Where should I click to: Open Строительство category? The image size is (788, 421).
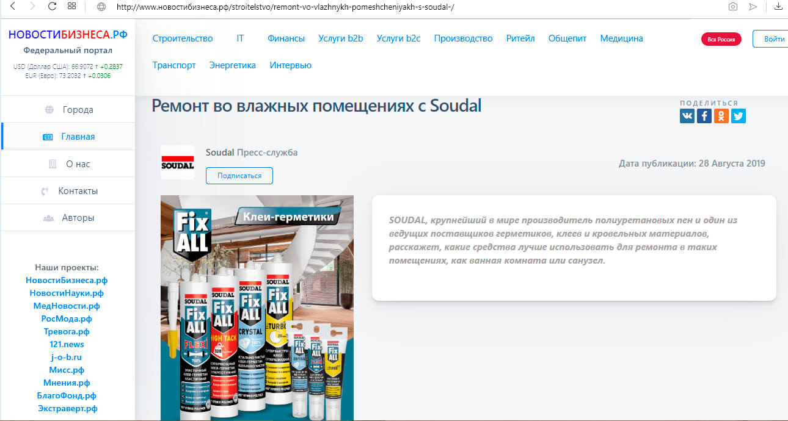pyautogui.click(x=183, y=38)
